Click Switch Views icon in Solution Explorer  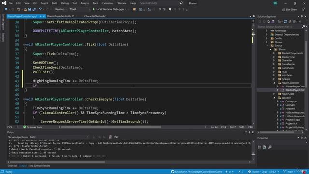pyautogui.click(x=273, y=22)
